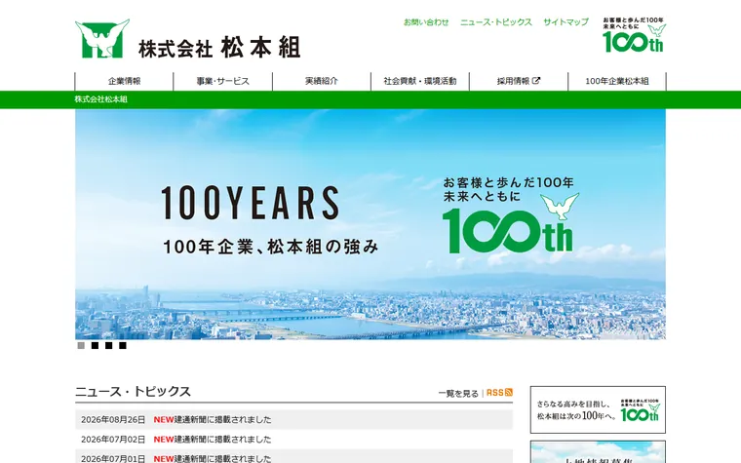Click external link icon beside 採用情報
The image size is (741, 463).
pyautogui.click(x=536, y=81)
